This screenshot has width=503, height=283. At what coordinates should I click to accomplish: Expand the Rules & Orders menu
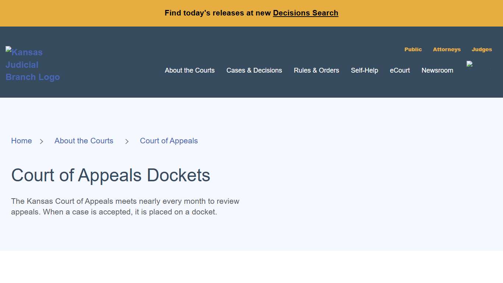tap(316, 70)
